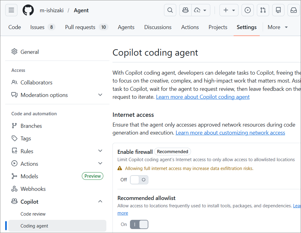Click the Models icon in sidebar

point(14,176)
